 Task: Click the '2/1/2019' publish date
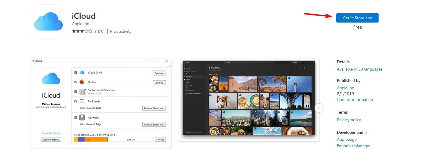point(345,94)
